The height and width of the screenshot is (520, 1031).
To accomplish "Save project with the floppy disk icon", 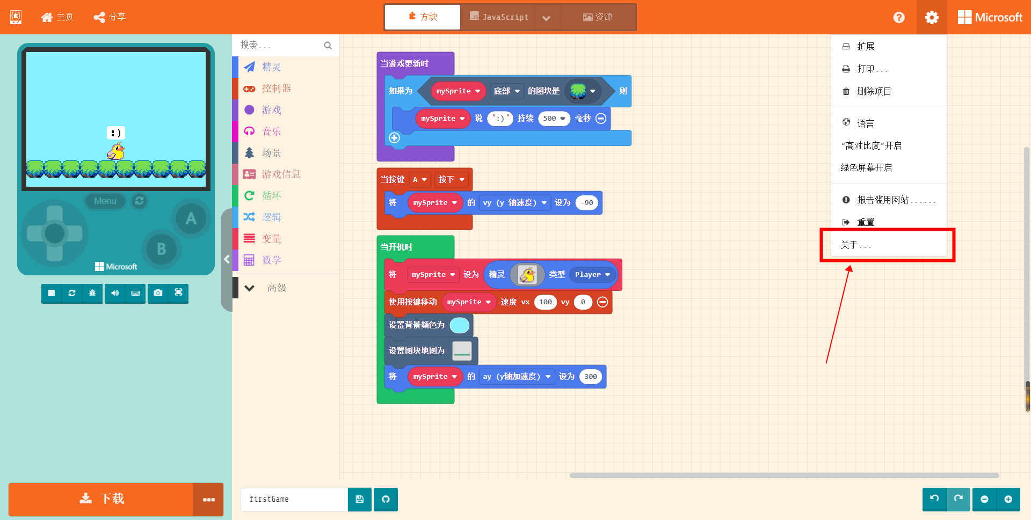I will pos(360,500).
